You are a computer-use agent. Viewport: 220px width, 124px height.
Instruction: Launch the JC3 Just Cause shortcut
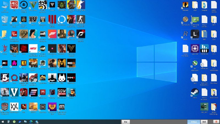(5, 63)
